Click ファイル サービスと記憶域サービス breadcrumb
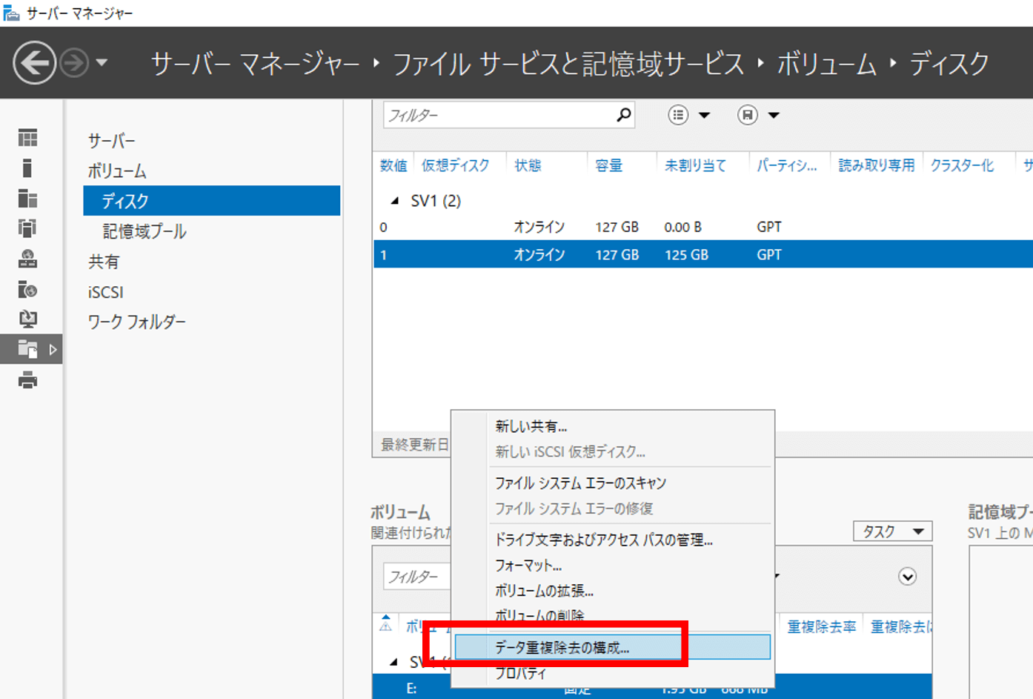The height and width of the screenshot is (699, 1033). tap(568, 64)
